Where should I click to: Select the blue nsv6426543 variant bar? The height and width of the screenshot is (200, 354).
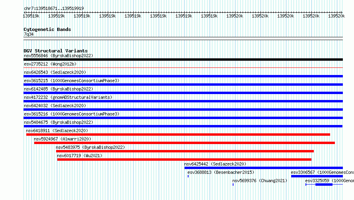pos(183,76)
